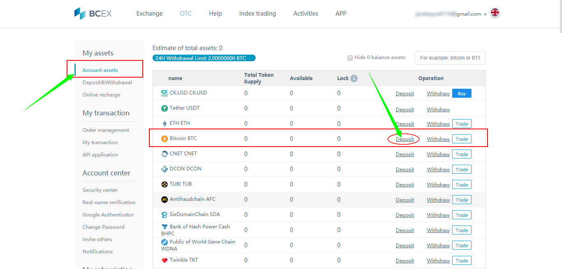Open the APP menu
Screen dimensions: 562x269
click(341, 14)
